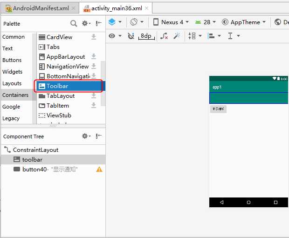This screenshot has height=238, width=289.
Task: Download the CardView dependency
Action: 94,37
